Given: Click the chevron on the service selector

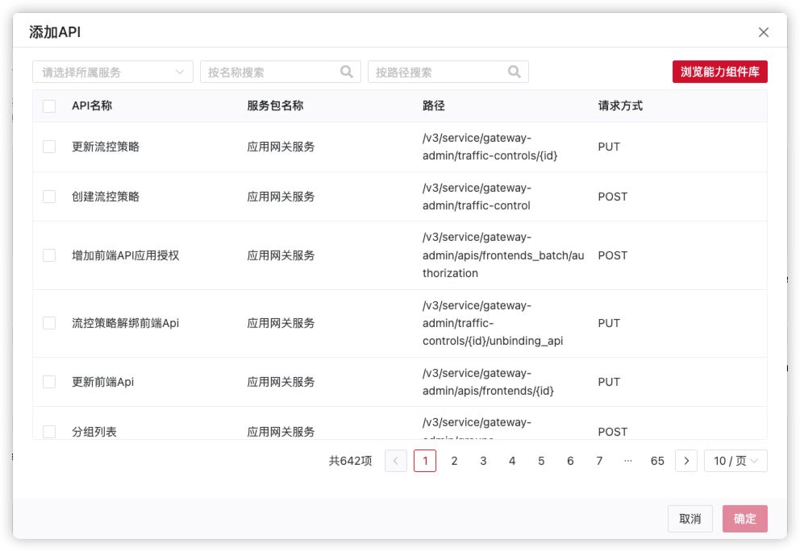Looking at the screenshot, I should (x=181, y=71).
